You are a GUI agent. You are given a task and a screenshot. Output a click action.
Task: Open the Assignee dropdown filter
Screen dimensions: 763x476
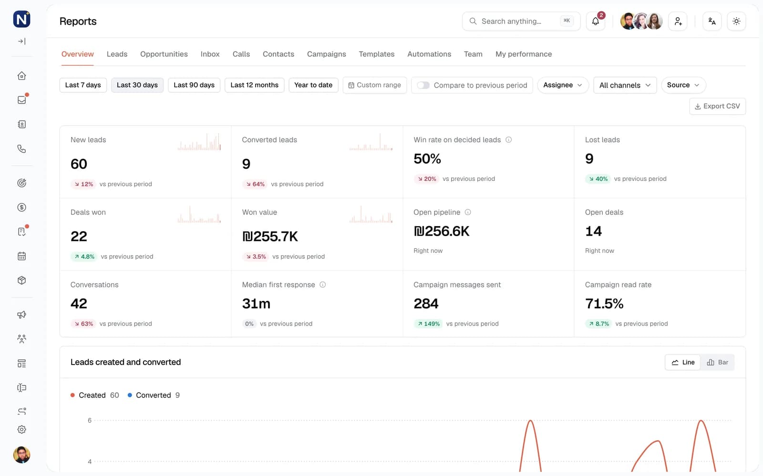point(563,85)
